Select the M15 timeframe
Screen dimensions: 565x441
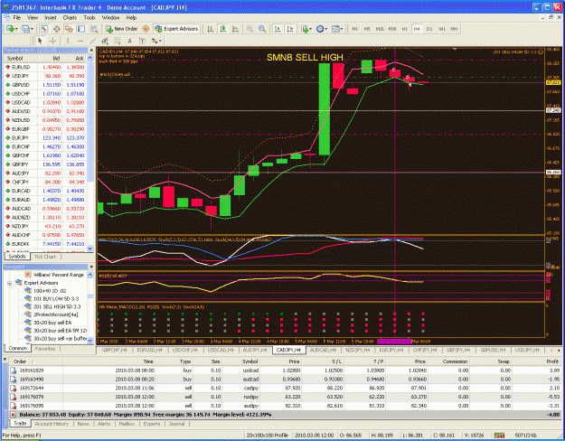point(380,29)
